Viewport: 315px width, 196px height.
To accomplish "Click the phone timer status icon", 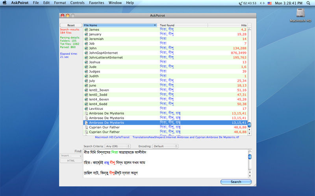I will 247,3.
